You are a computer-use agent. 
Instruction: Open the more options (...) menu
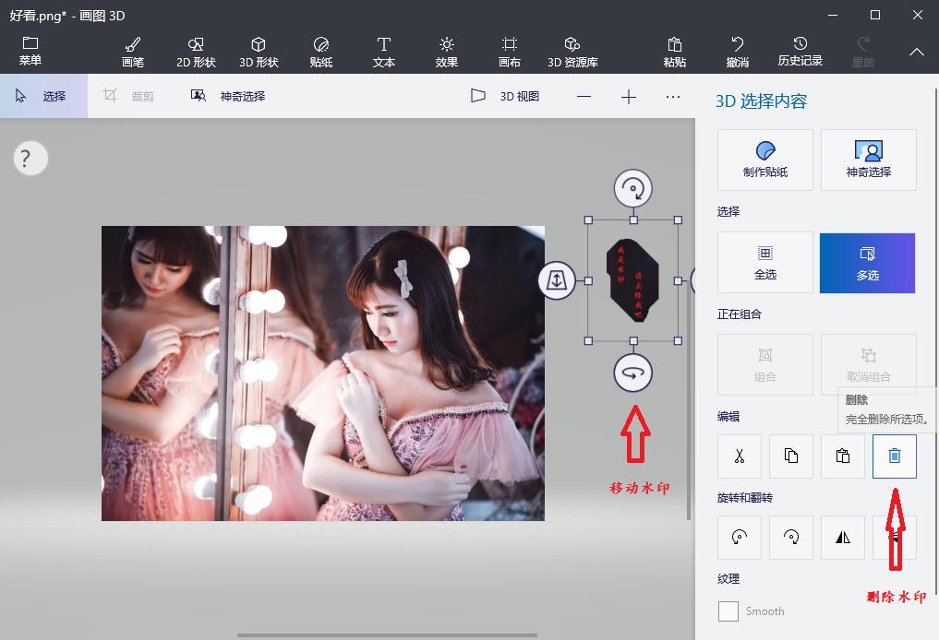673,95
